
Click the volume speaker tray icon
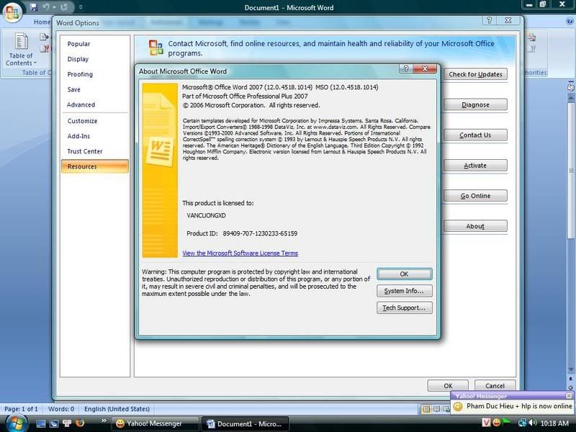tap(532, 423)
